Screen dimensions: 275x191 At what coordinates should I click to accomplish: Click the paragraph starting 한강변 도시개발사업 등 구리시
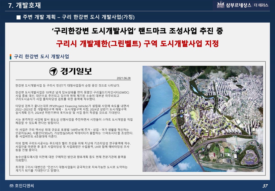tap(67, 86)
